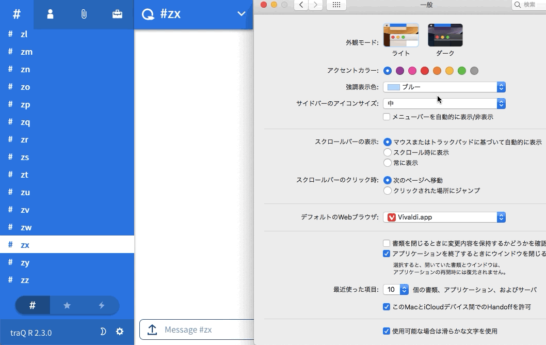
Task: Show activity with the lightning bolt filter
Action: (x=101, y=305)
